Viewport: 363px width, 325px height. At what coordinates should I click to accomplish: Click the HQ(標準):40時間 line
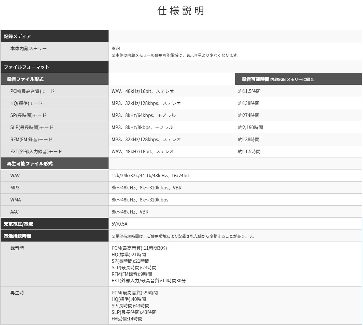click(129, 299)
